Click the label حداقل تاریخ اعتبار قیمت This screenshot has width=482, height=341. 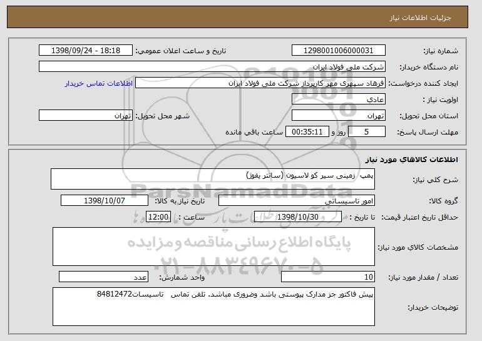[x=420, y=217]
